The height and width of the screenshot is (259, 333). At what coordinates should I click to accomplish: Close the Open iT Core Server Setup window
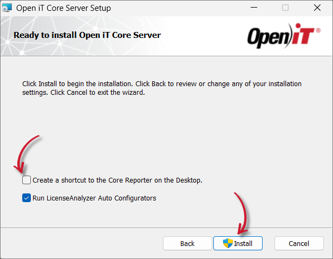(x=317, y=8)
